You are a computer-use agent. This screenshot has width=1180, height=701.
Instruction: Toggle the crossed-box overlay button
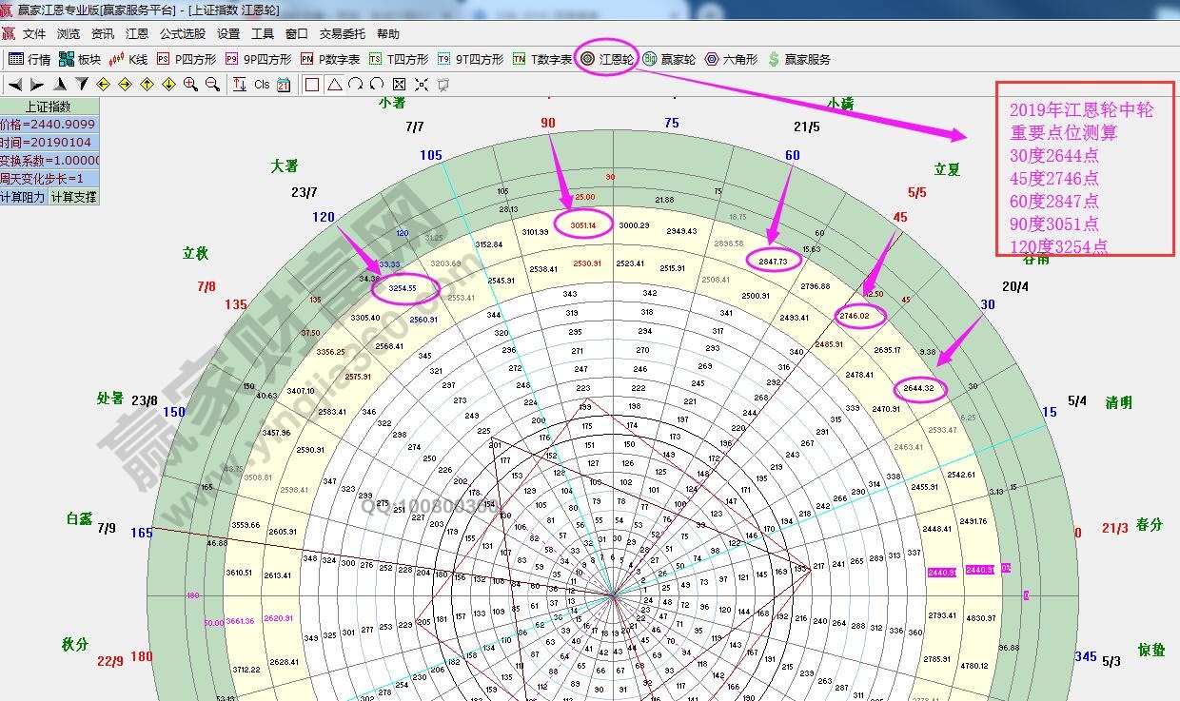coord(400,85)
